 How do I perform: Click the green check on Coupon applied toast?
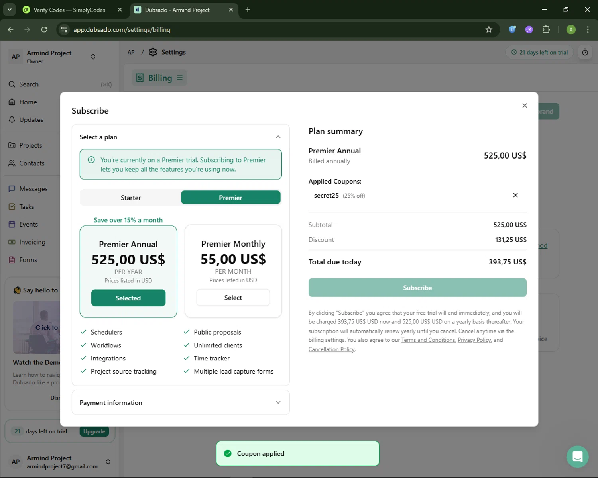[x=228, y=454]
